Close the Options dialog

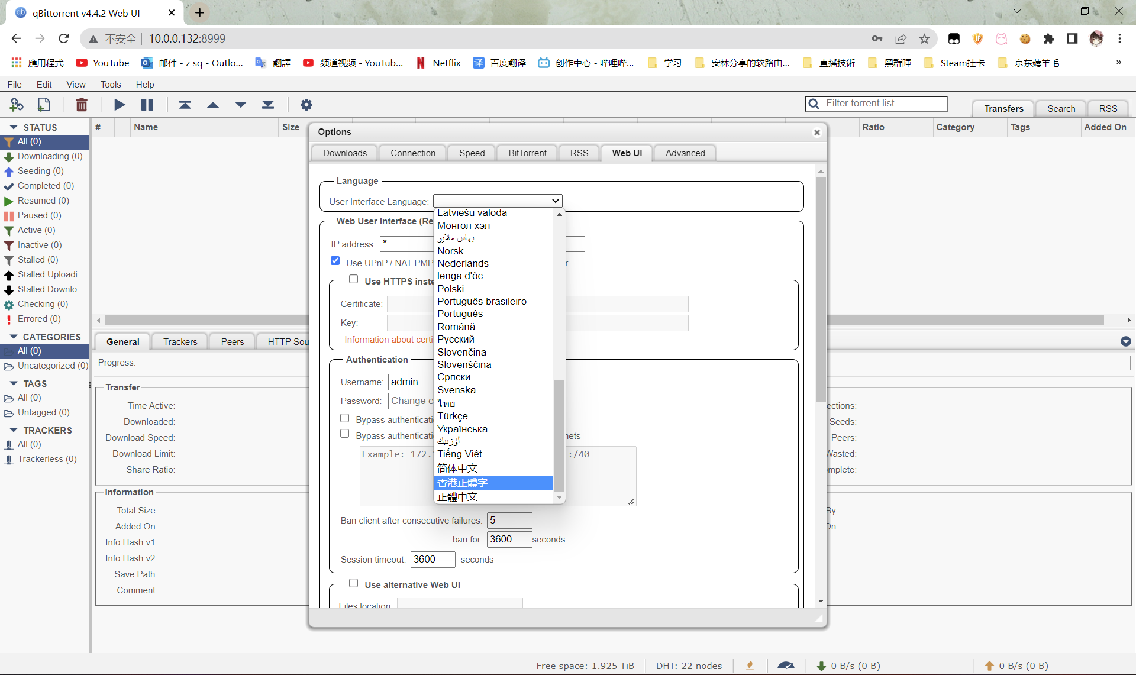[817, 133]
